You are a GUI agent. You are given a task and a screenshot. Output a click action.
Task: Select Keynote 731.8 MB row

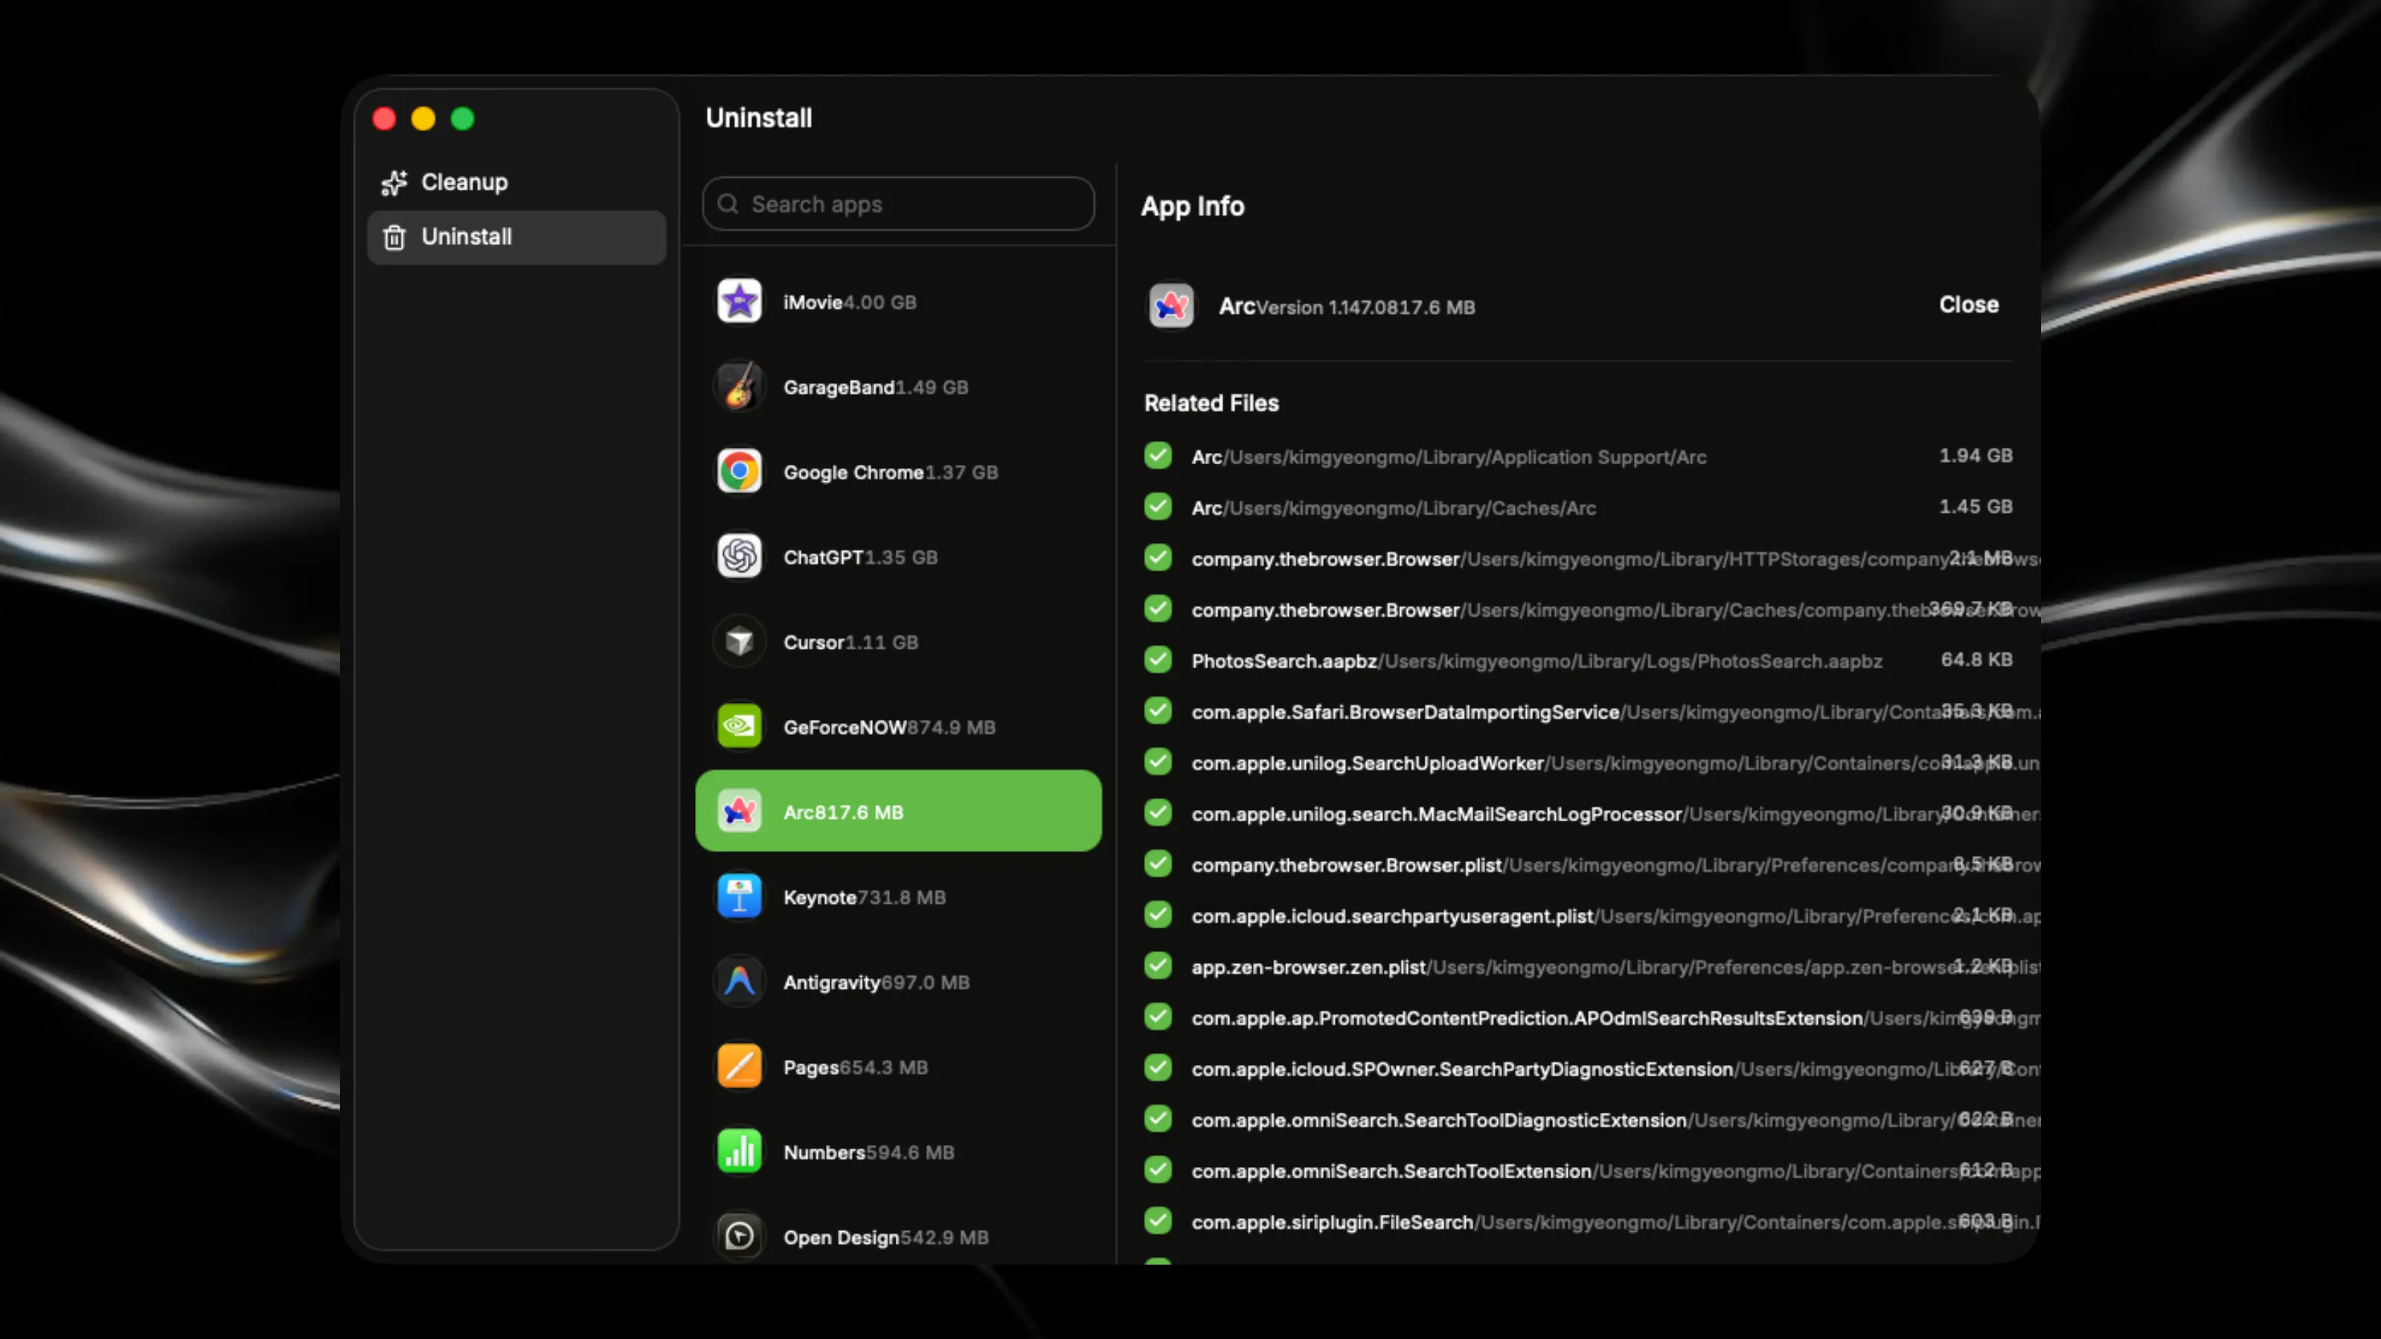pos(898,896)
